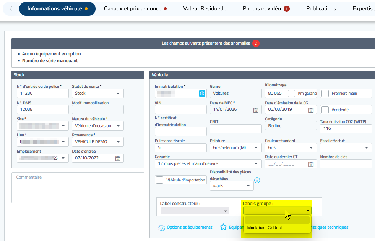Open the Label constructeur dropdown
The height and width of the screenshot is (241, 375).
[x=195, y=210]
